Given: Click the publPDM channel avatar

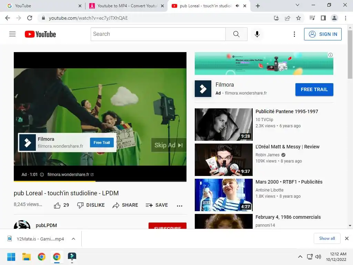Looking at the screenshot, I should click(x=22, y=225).
